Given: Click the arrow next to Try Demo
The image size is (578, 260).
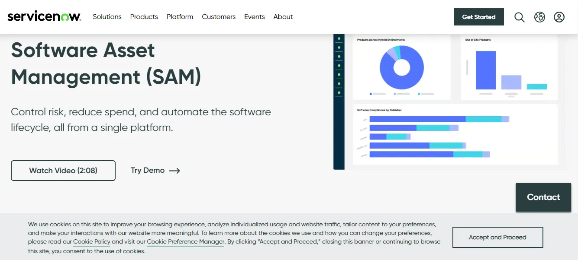Looking at the screenshot, I should pos(174,171).
